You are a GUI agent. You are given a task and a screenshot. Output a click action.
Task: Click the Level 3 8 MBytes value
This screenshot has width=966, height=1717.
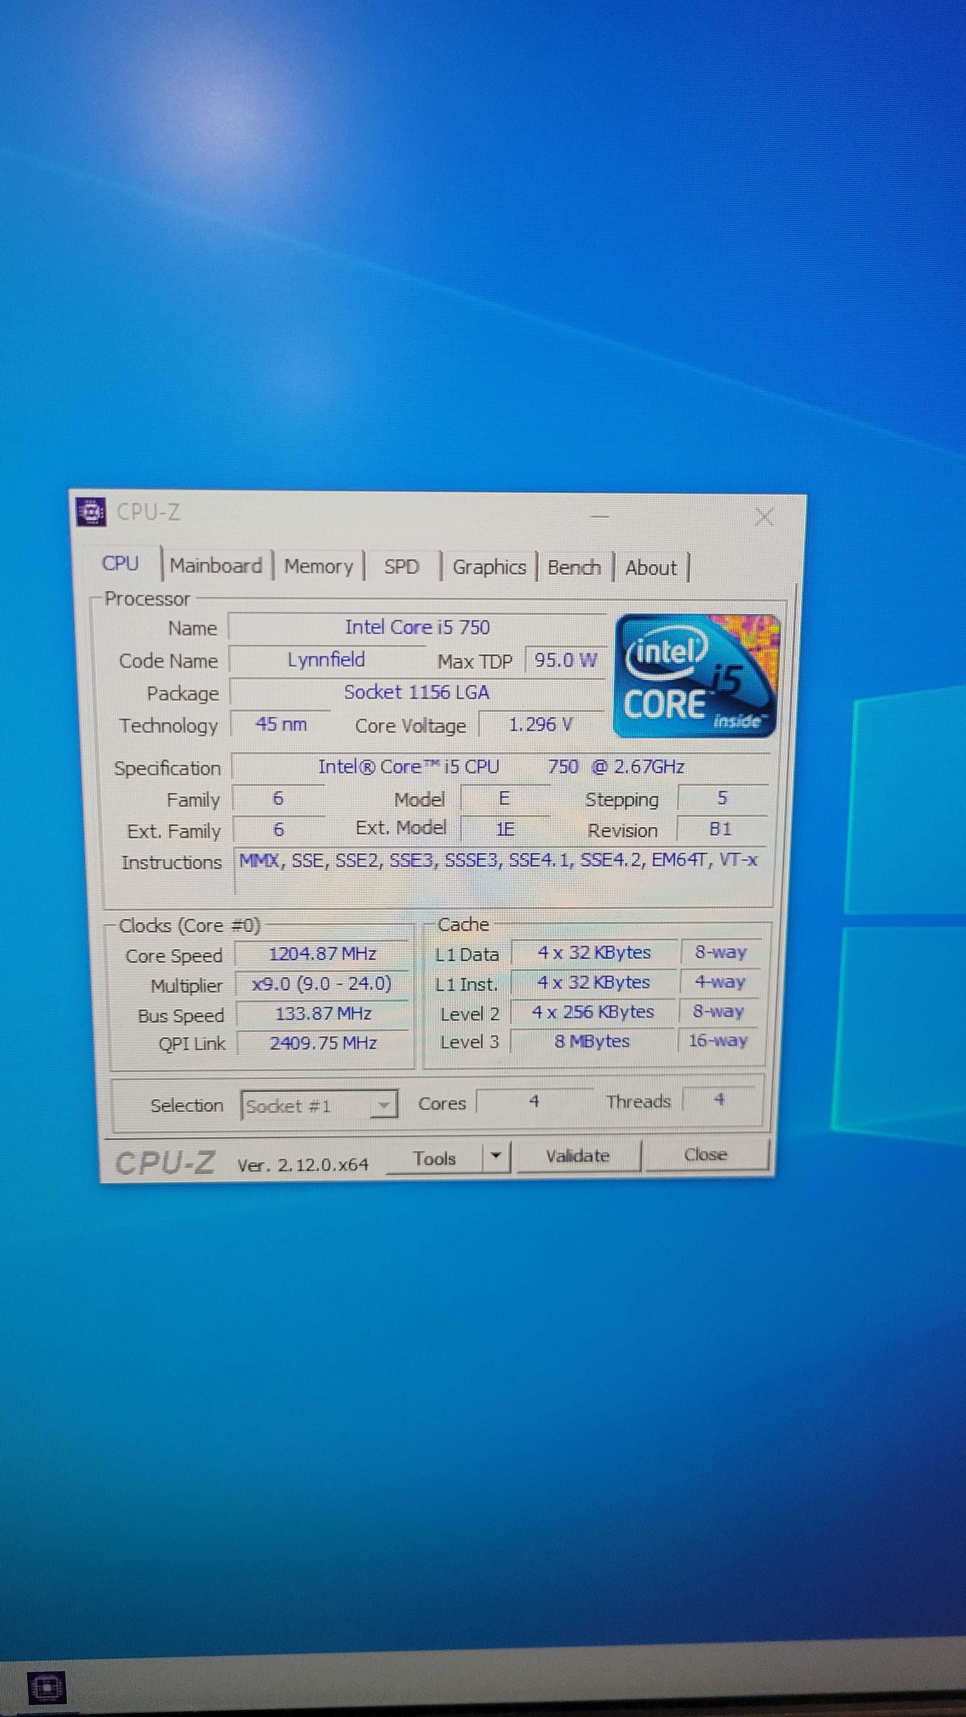[592, 1041]
